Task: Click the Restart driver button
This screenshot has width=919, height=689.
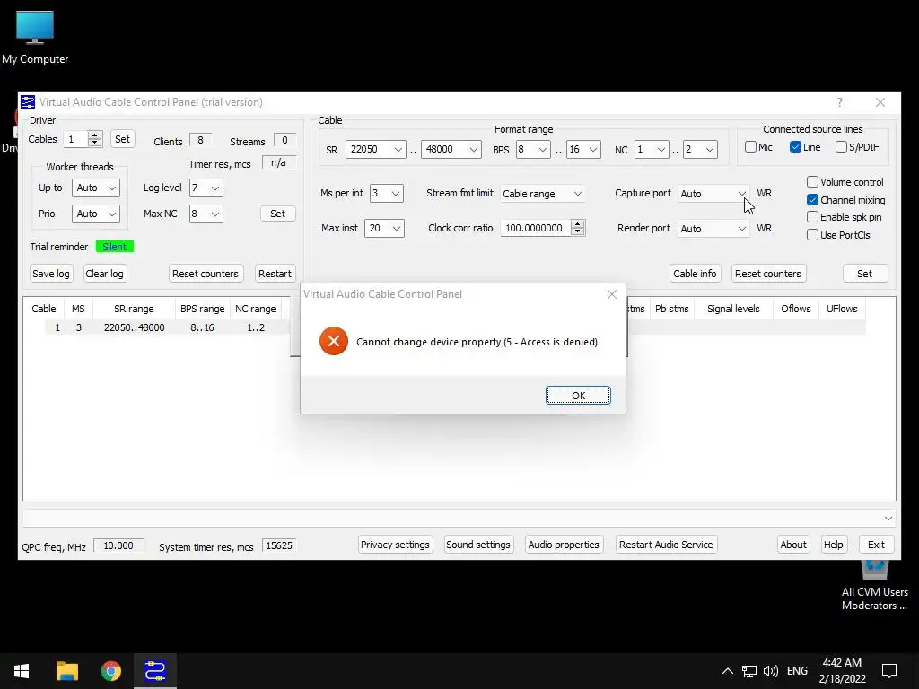Action: tap(275, 274)
